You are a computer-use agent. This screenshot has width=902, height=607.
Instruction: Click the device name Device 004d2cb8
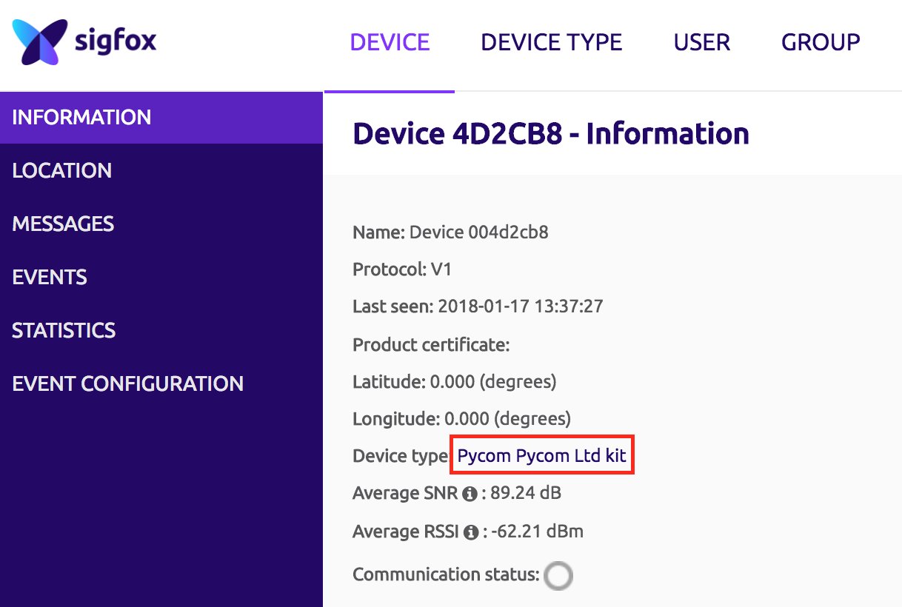tap(479, 232)
